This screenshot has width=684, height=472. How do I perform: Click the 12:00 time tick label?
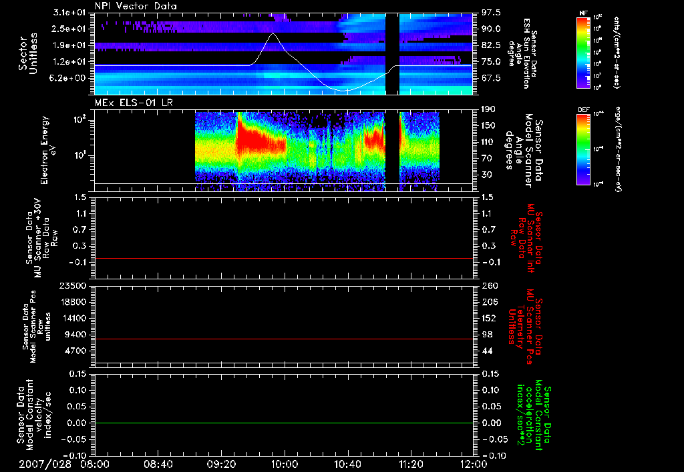point(474,464)
